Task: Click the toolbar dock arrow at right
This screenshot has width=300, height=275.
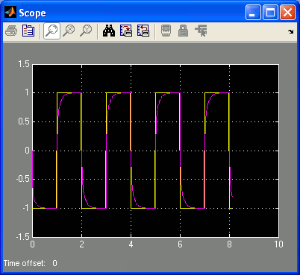Action: tap(291, 31)
